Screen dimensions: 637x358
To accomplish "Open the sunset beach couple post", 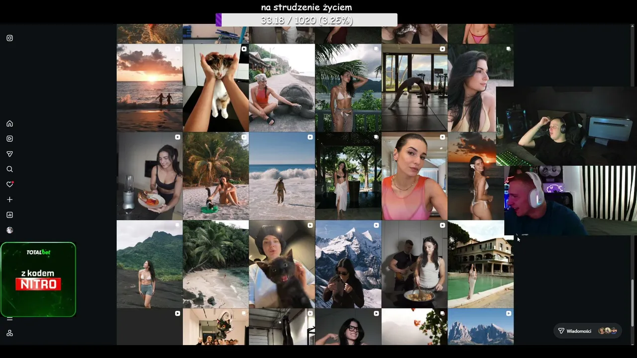I will pyautogui.click(x=149, y=88).
